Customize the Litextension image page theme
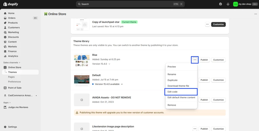This screenshot has height=131, width=259. 218,129
